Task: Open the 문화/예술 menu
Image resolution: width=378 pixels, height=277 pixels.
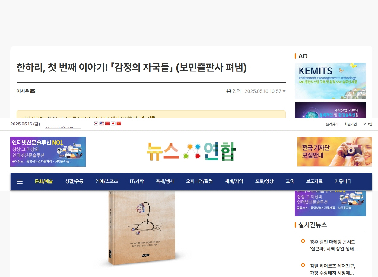Action: coord(44,181)
